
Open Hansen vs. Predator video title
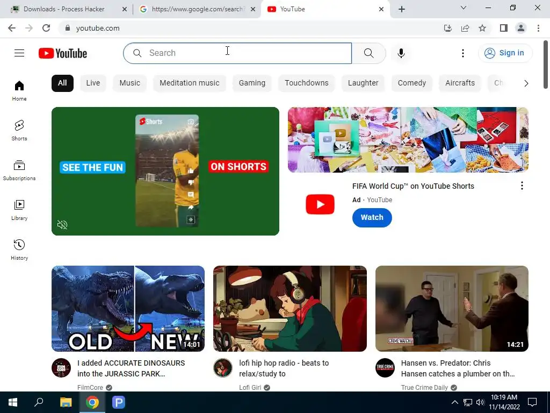[x=458, y=368]
